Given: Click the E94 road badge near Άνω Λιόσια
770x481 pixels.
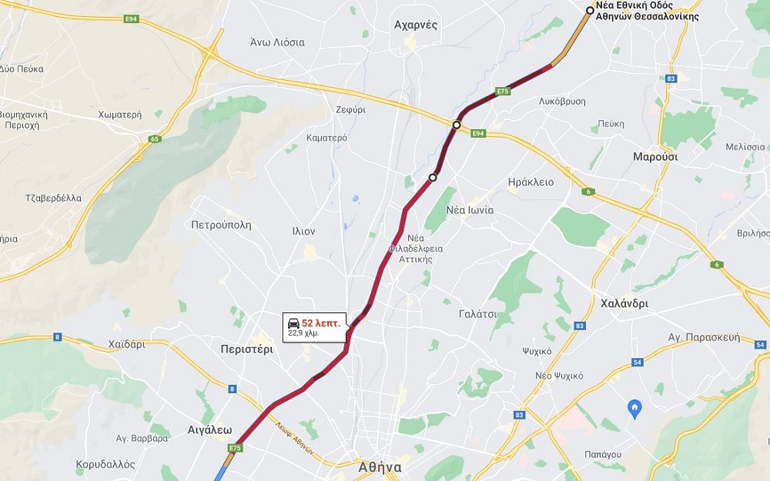Looking at the screenshot, I should 131,19.
